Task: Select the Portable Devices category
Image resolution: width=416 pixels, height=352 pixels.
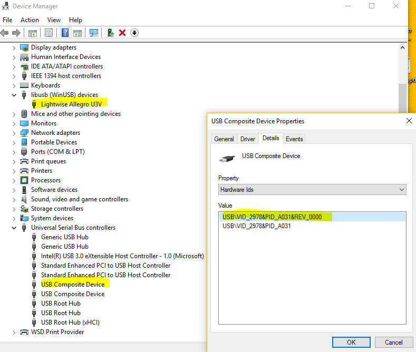Action: (54, 142)
